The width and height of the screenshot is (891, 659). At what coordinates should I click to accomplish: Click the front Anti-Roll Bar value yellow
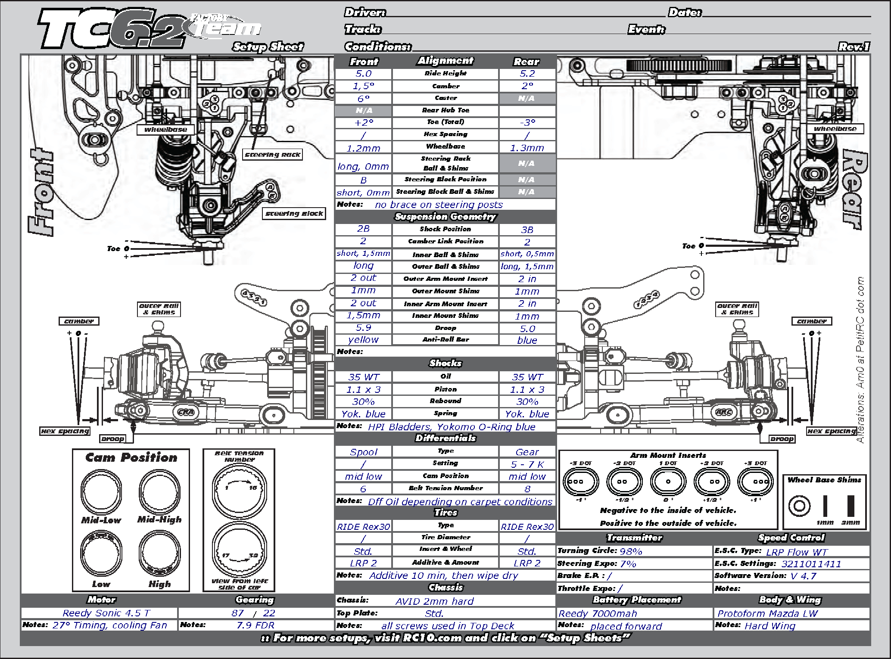coord(363,340)
